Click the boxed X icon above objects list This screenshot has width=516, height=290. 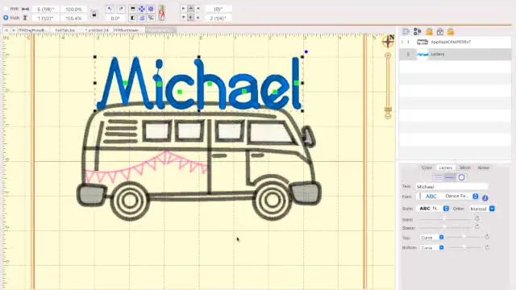pyautogui.click(x=440, y=31)
